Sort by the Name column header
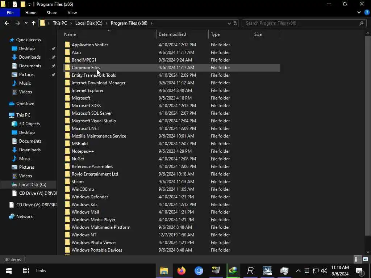The image size is (371, 278). click(70, 34)
